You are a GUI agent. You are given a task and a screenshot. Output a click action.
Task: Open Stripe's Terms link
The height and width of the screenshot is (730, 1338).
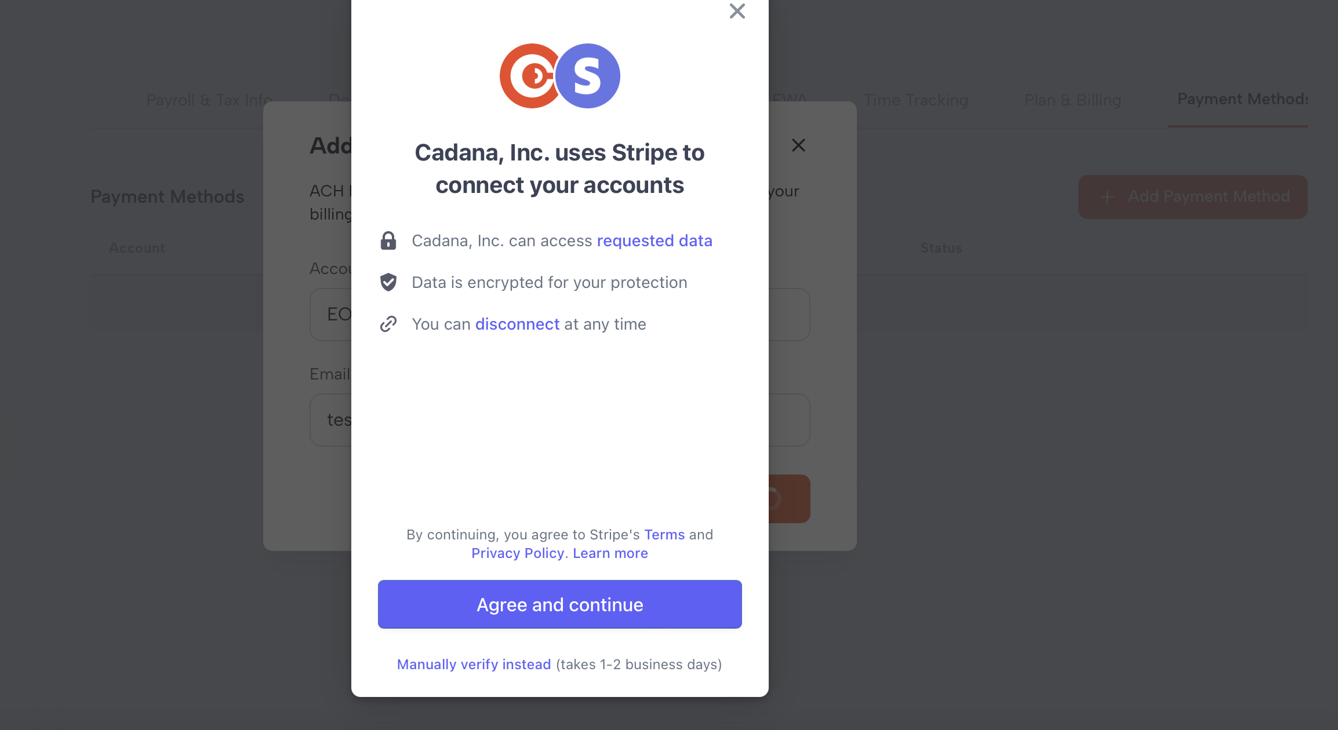(664, 534)
